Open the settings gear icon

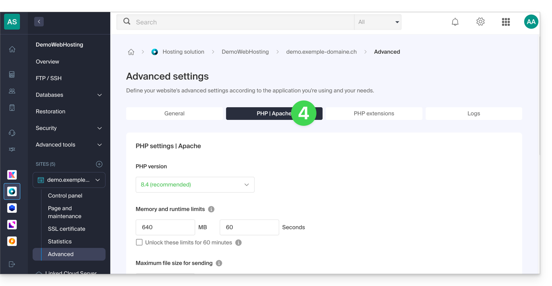[x=480, y=22]
